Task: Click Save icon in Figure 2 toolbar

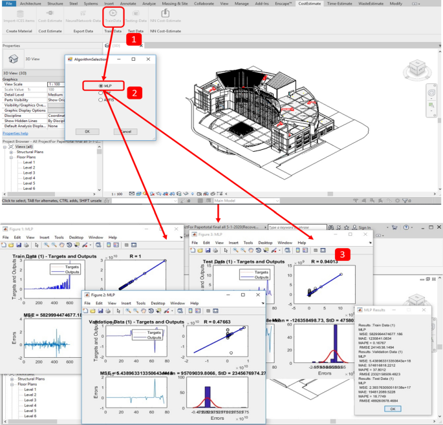Action: [x=100, y=311]
